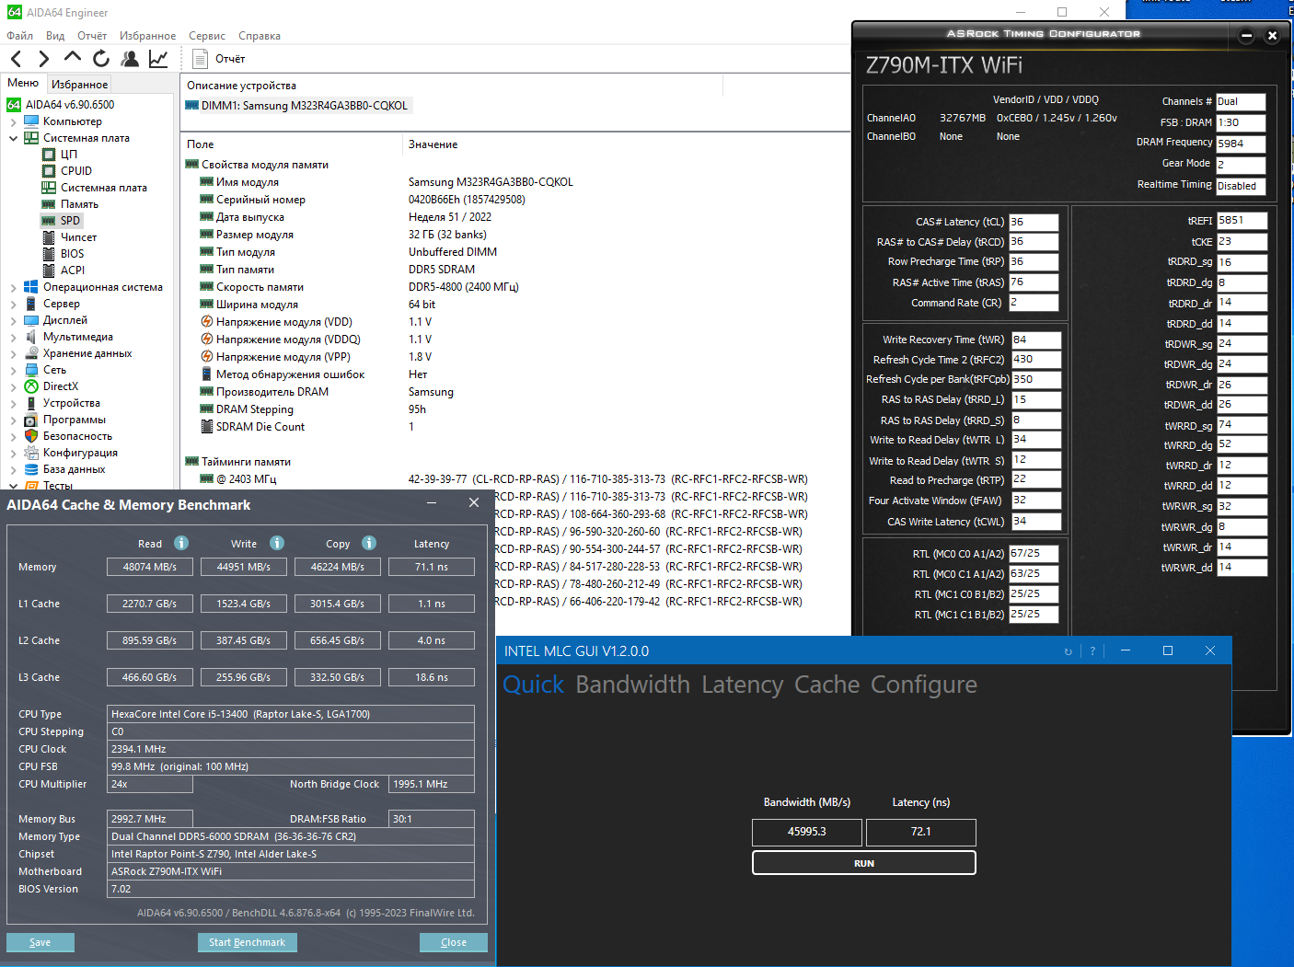Collapse the top-level Системная плата node
The height and width of the screenshot is (967, 1294).
13,138
